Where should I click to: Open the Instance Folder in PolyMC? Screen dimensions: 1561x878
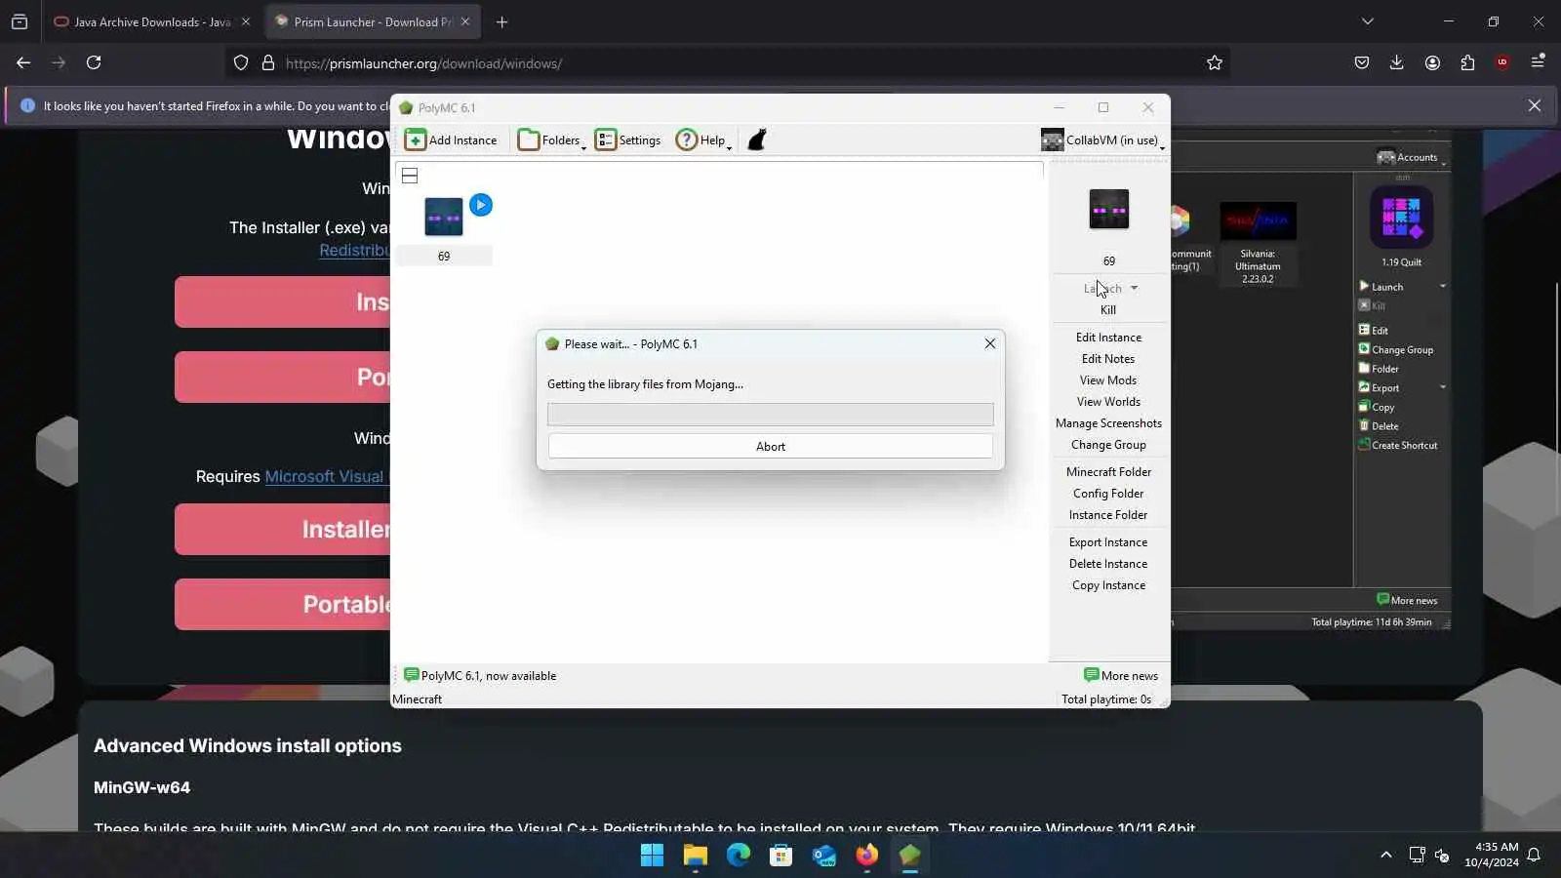pyautogui.click(x=1108, y=515)
